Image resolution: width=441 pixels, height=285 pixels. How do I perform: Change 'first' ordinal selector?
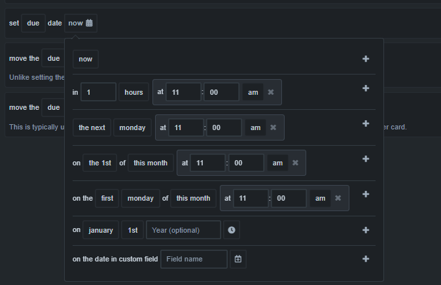tap(107, 198)
